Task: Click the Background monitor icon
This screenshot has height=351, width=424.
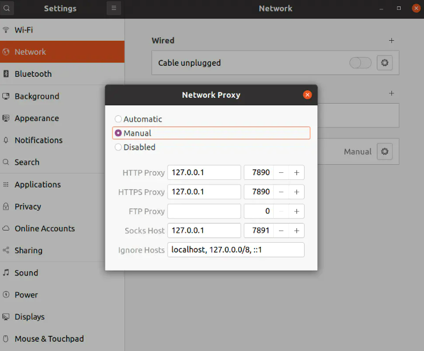Action: pyautogui.click(x=6, y=96)
